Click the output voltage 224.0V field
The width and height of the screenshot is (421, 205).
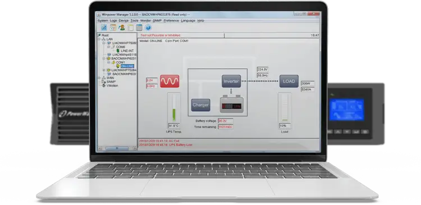(263, 70)
